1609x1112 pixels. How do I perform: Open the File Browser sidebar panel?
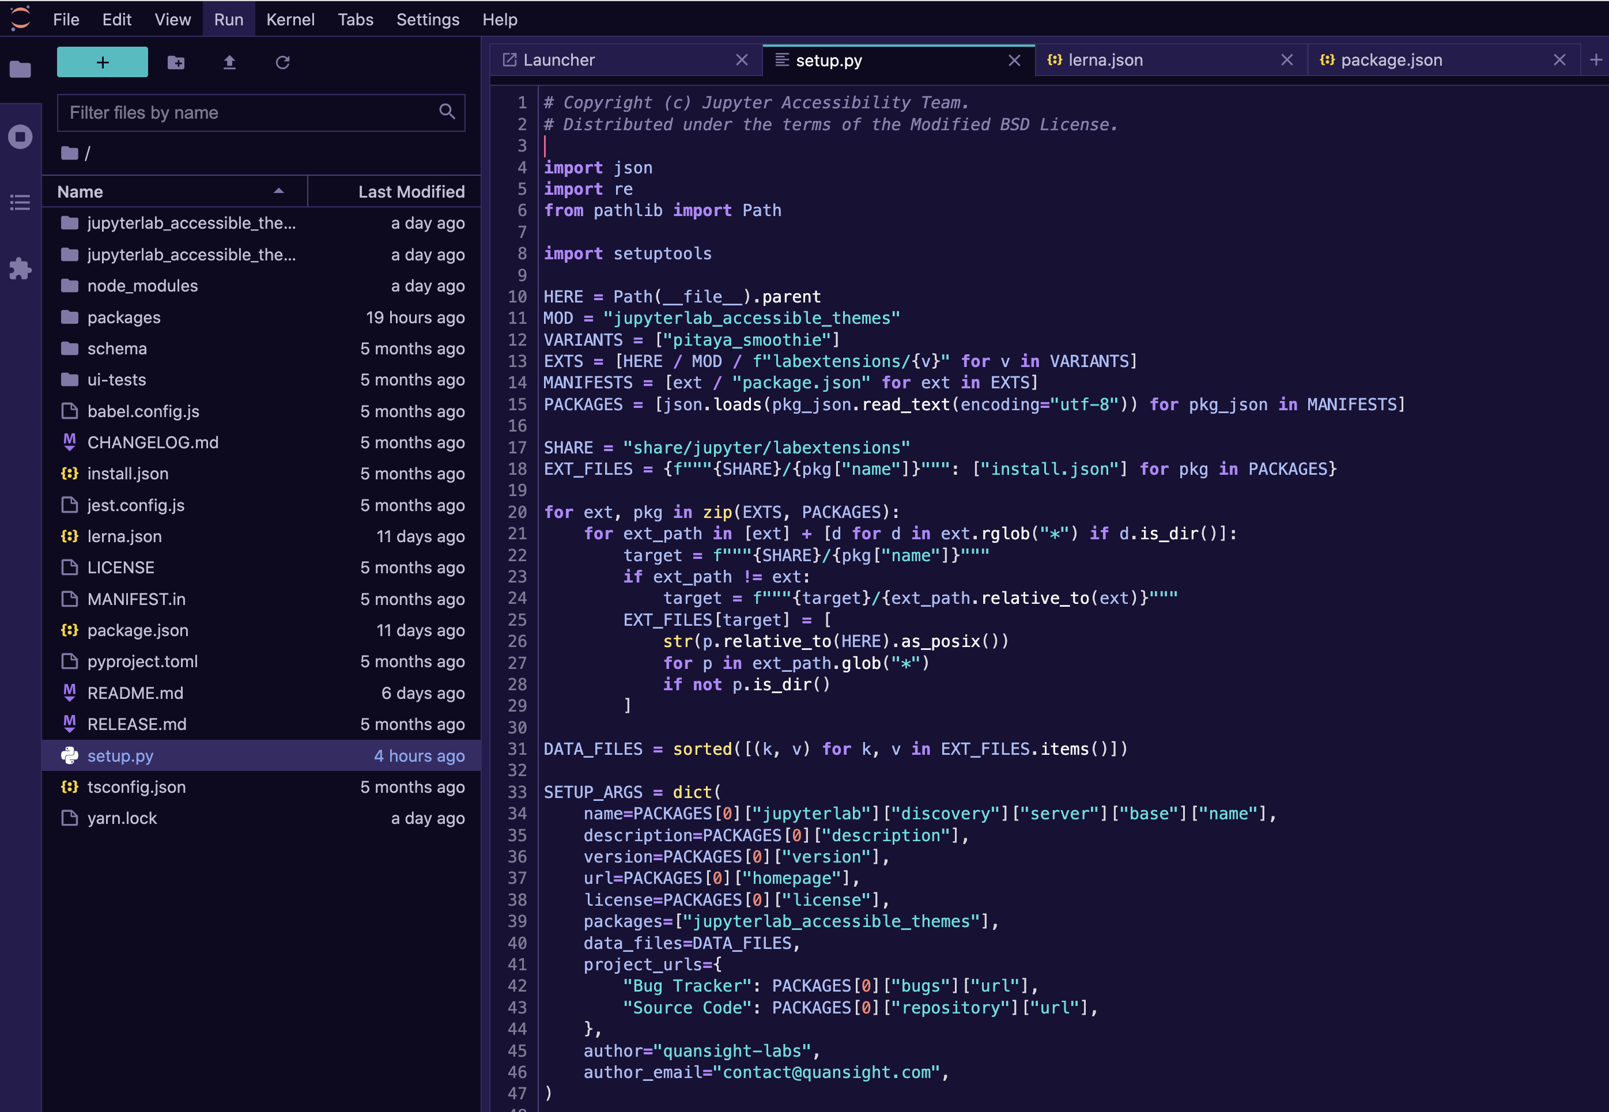(20, 69)
